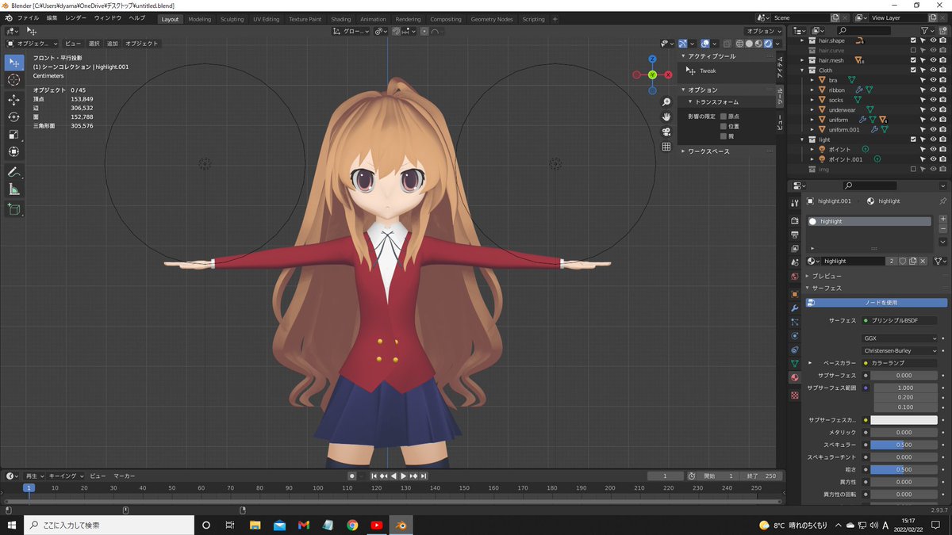This screenshot has width=952, height=535.
Task: Enable the 位置 affect-only checkbox
Action: tap(724, 126)
